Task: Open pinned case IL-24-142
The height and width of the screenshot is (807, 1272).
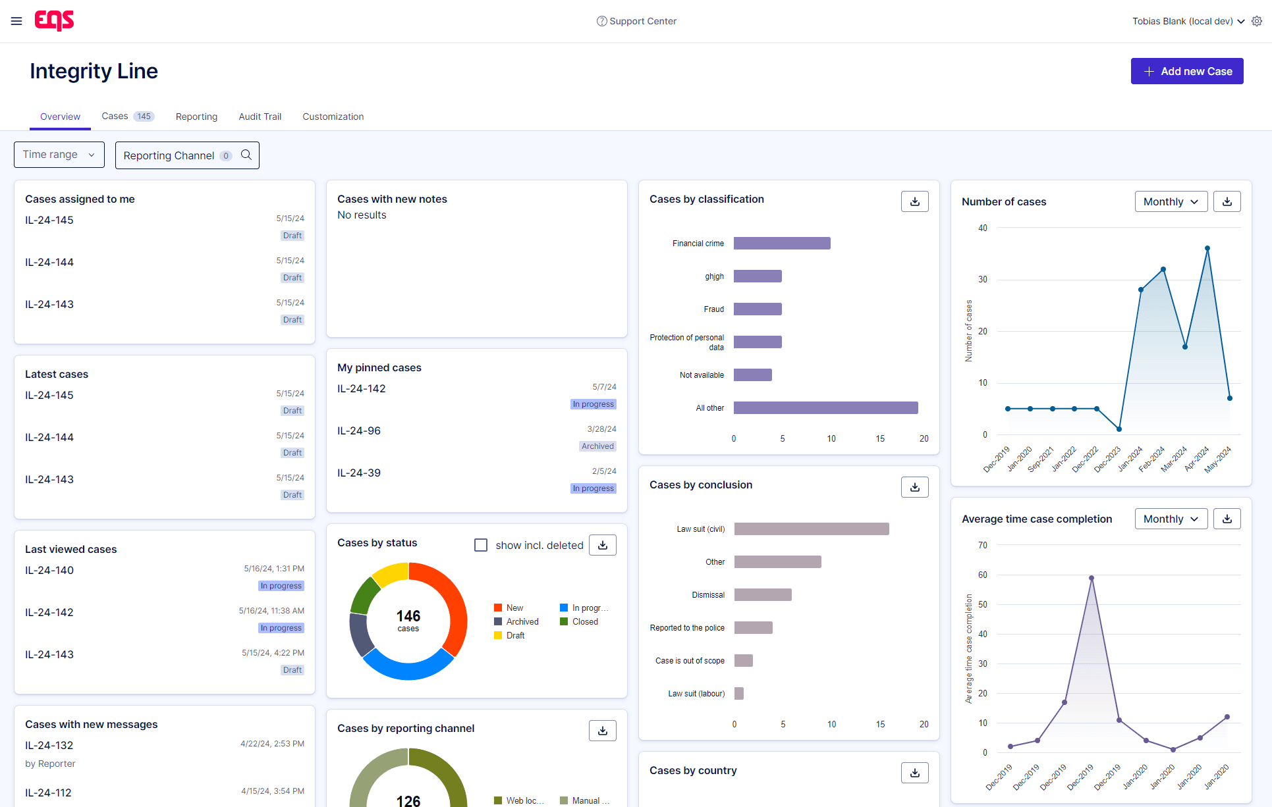Action: pyautogui.click(x=361, y=388)
